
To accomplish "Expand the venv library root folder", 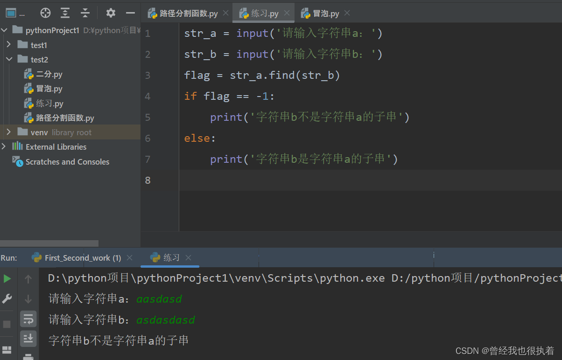I will click(x=8, y=132).
